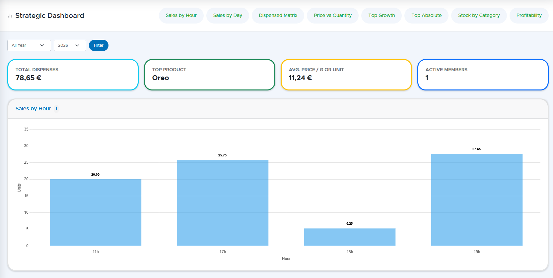Click the Avg. Price / G or Unit card
Screen dimensions: 553x278
pyautogui.click(x=346, y=75)
